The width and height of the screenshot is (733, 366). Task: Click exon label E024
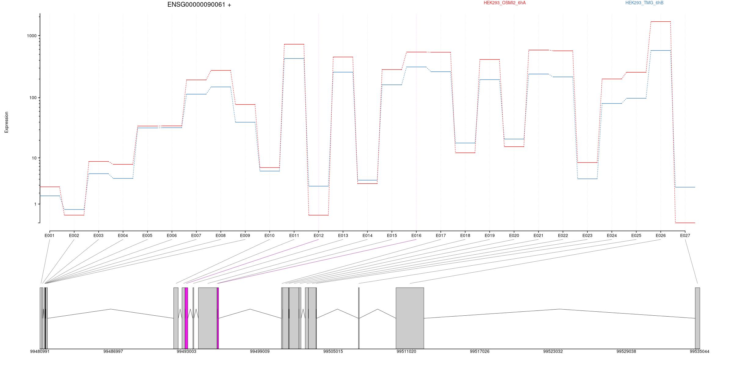coord(612,235)
